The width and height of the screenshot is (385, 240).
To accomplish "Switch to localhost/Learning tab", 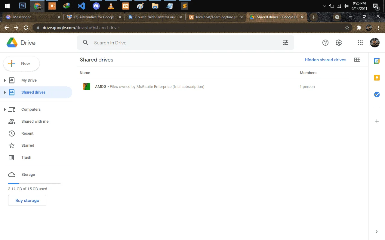I will tap(216, 17).
